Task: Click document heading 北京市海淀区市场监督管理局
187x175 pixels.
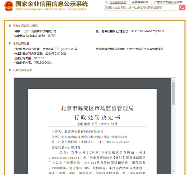Action: point(97,108)
